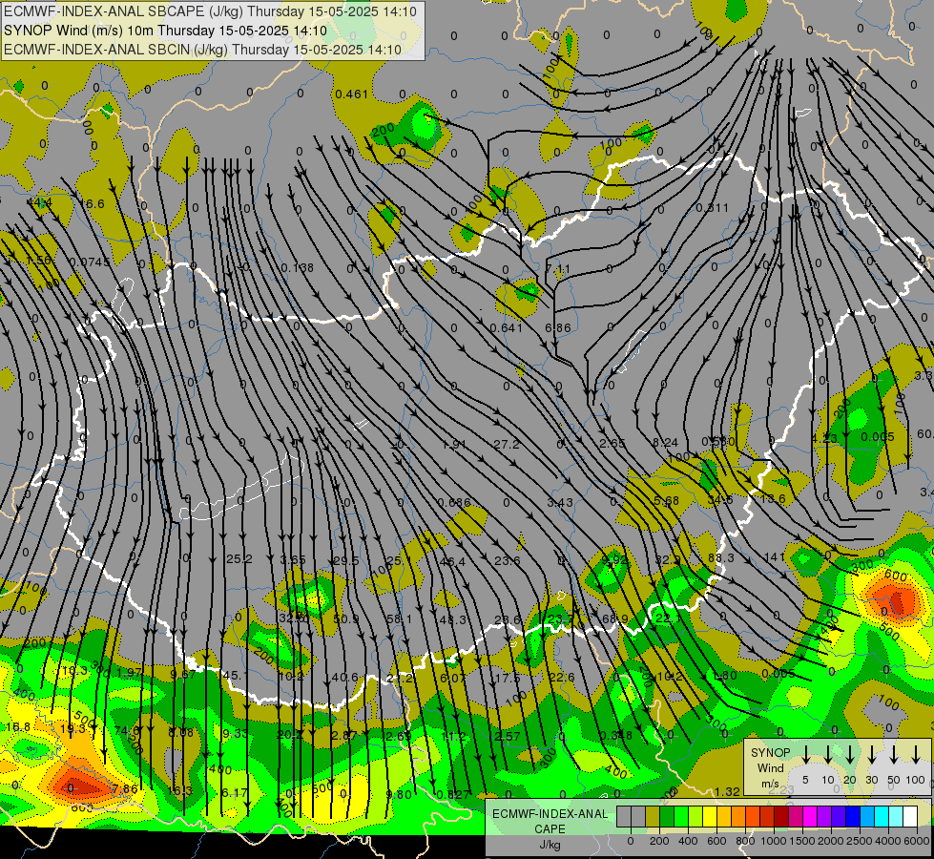Viewport: 934px width, 859px height.
Task: Click the 100 m/s wind arrow in legend
Action: tap(916, 755)
